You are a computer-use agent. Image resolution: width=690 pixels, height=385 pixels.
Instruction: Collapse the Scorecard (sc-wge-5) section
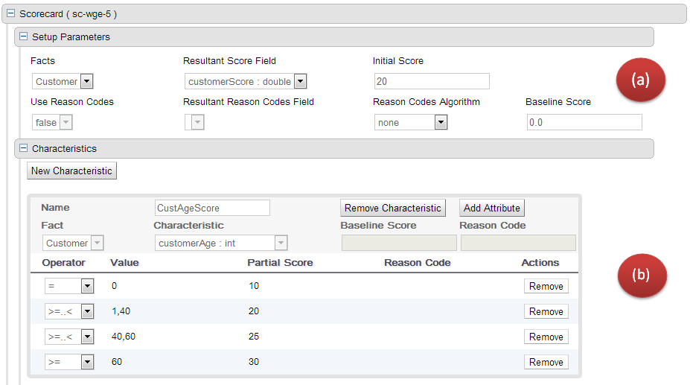(x=10, y=13)
